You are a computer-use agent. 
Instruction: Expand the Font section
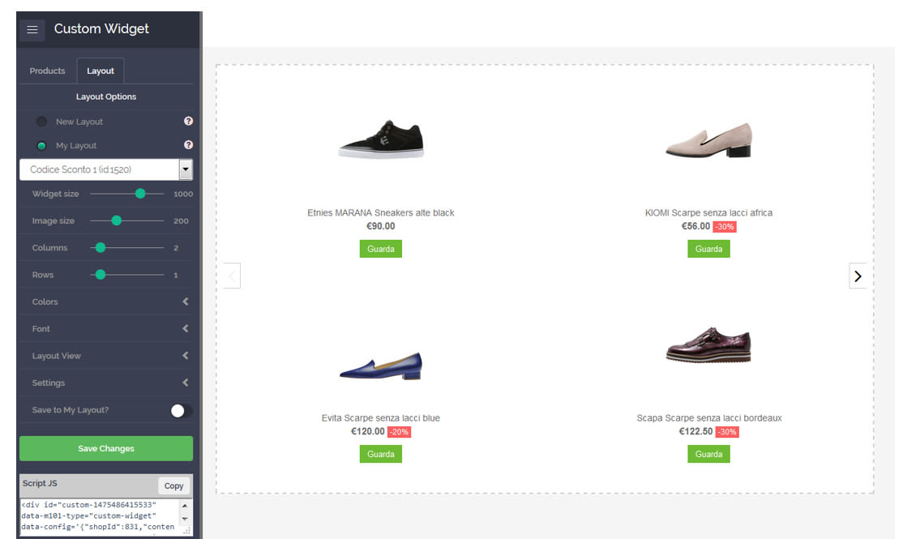(x=106, y=328)
